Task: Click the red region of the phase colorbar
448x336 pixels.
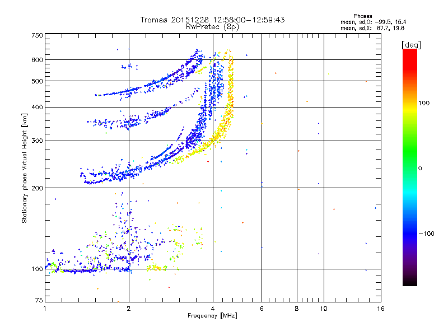Action: pos(410,59)
